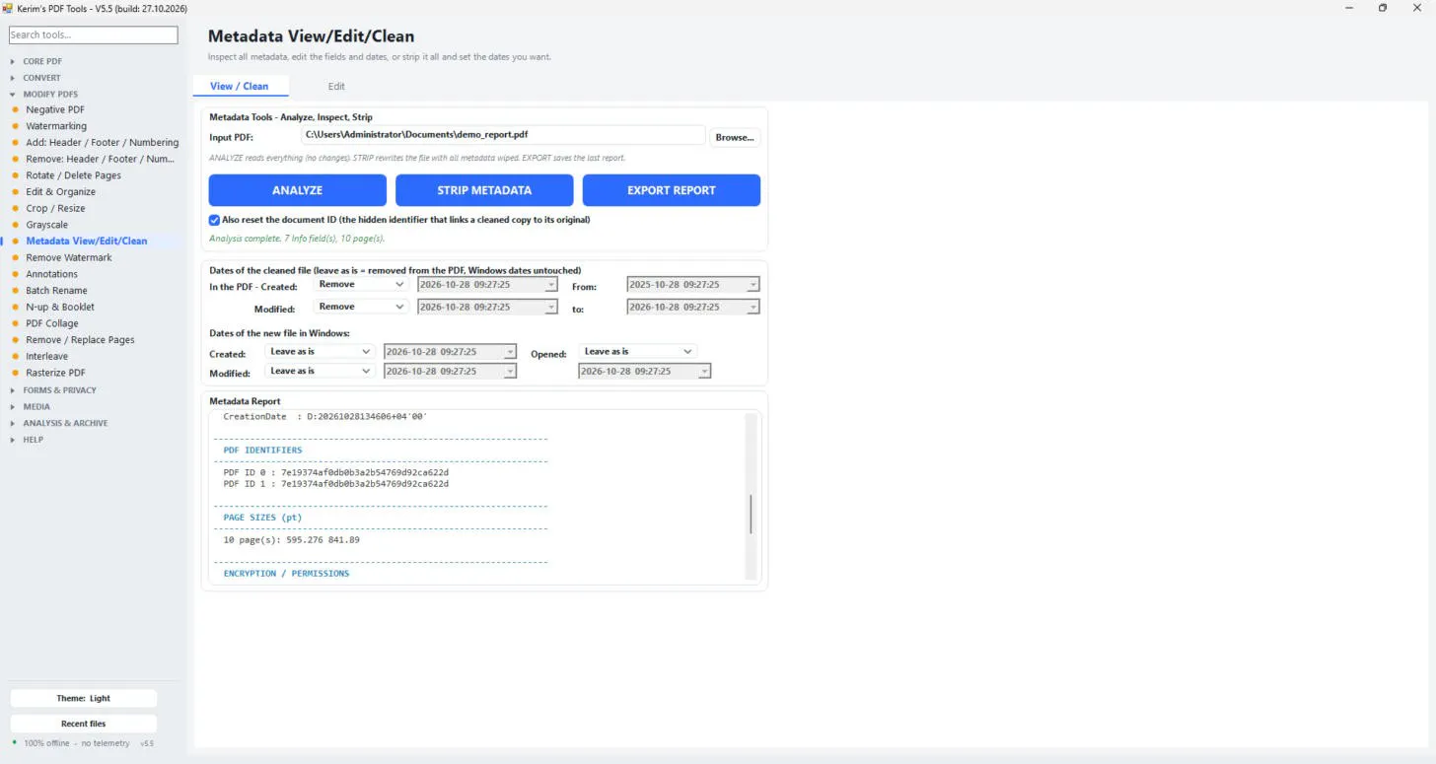Open the In the PDF Modified dropdown
Screen dimensions: 1436x764
360,307
